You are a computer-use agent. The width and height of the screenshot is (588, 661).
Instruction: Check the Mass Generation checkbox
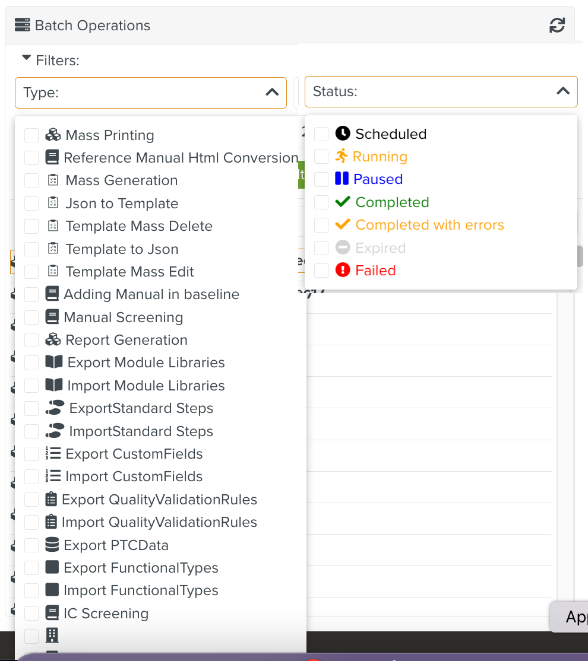tap(31, 180)
